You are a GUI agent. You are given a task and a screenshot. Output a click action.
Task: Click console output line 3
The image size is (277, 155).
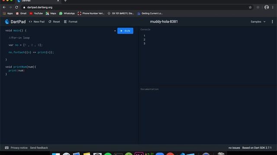(x=144, y=43)
